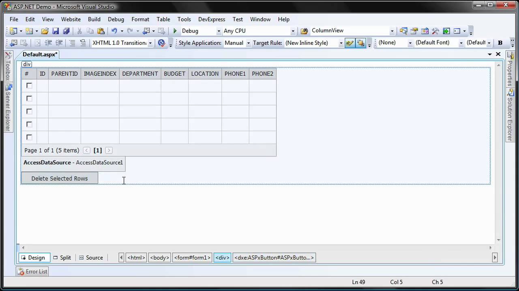Check the third grid row checkbox
This screenshot has height=291, width=519.
(29, 111)
